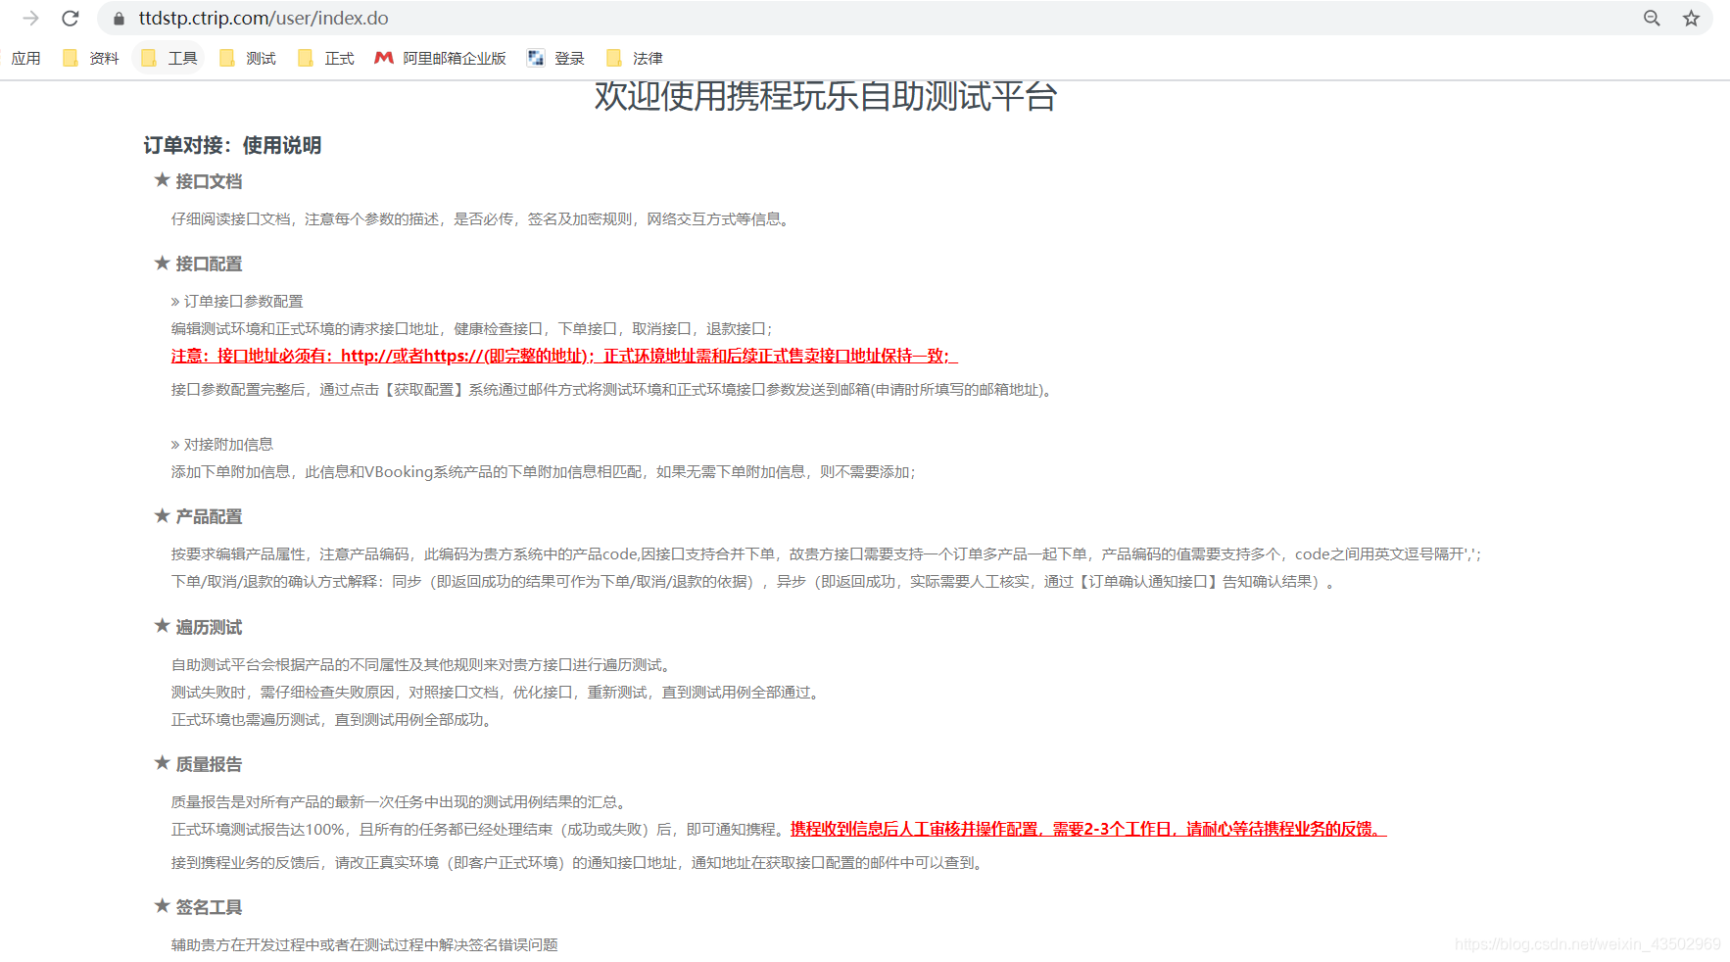Click the line starting 添加下单附加信息

(544, 471)
